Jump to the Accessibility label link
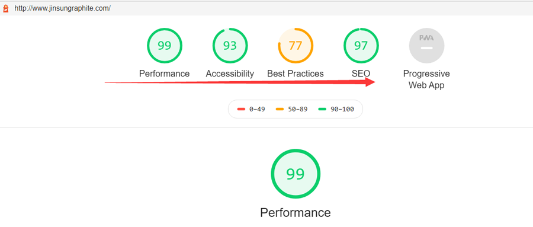The height and width of the screenshot is (227, 533). point(230,73)
